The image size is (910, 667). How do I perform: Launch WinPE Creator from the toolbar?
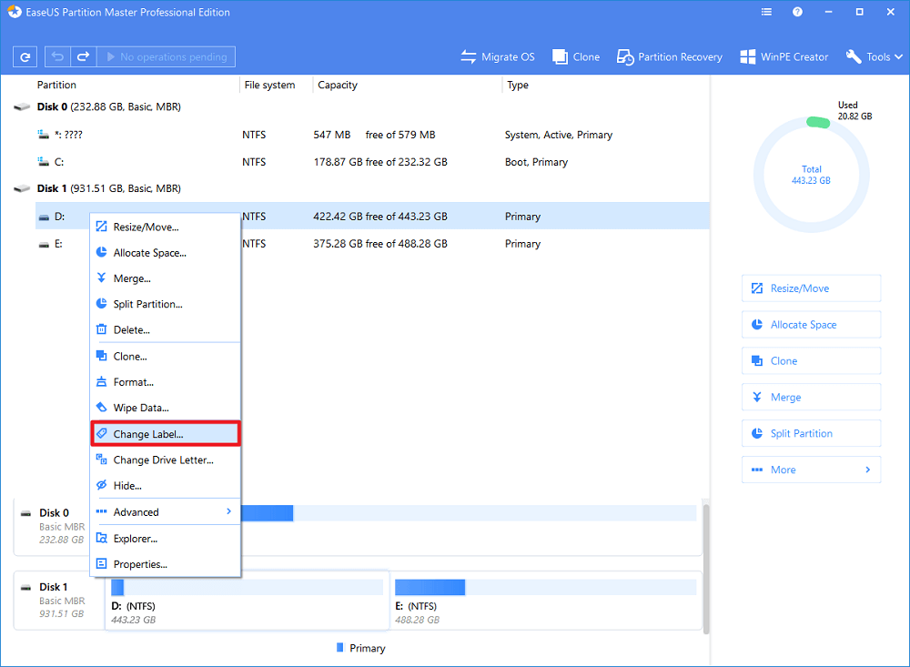[784, 57]
